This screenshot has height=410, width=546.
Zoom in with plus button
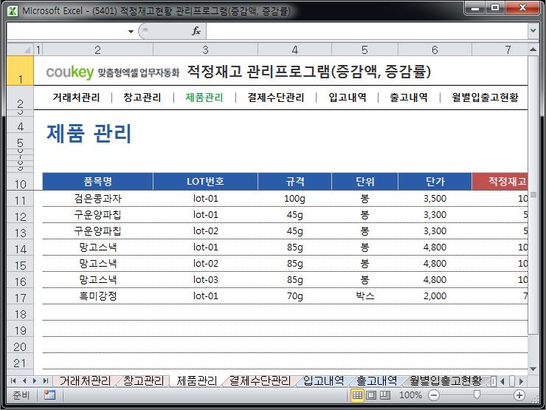point(519,395)
